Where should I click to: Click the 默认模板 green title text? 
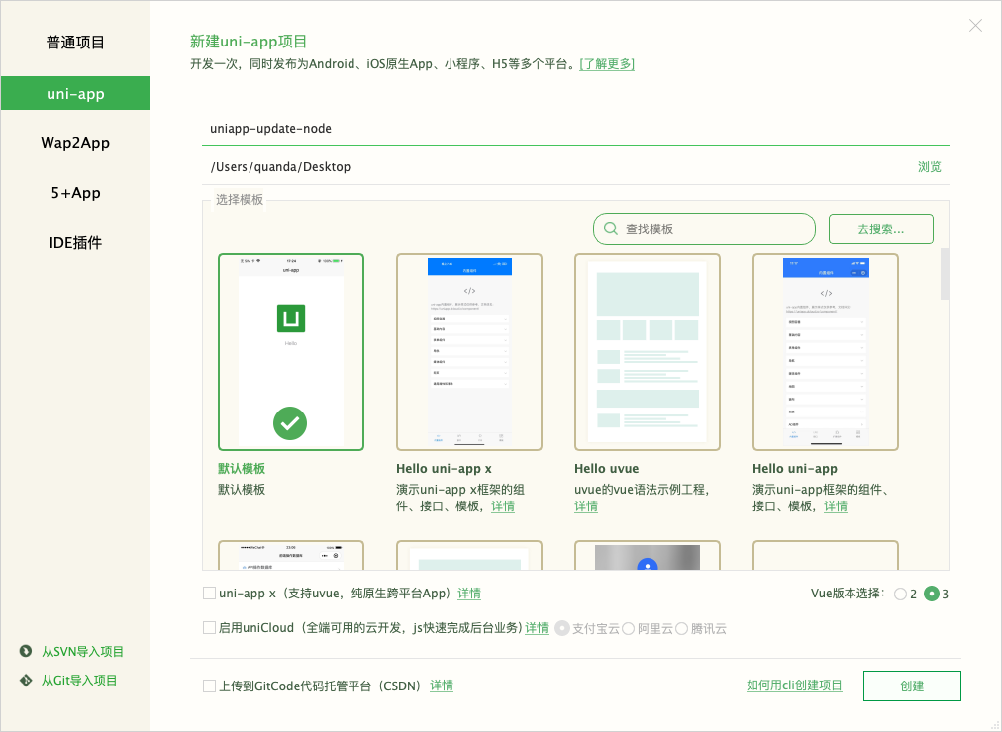(x=242, y=469)
